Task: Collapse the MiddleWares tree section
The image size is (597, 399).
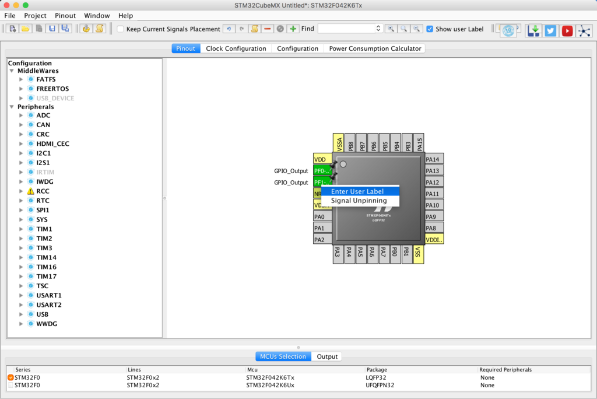Action: point(12,70)
